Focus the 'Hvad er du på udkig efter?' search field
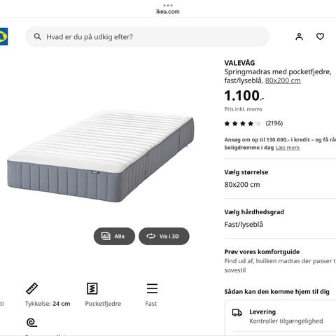This screenshot has width=336, height=336. click(x=148, y=36)
